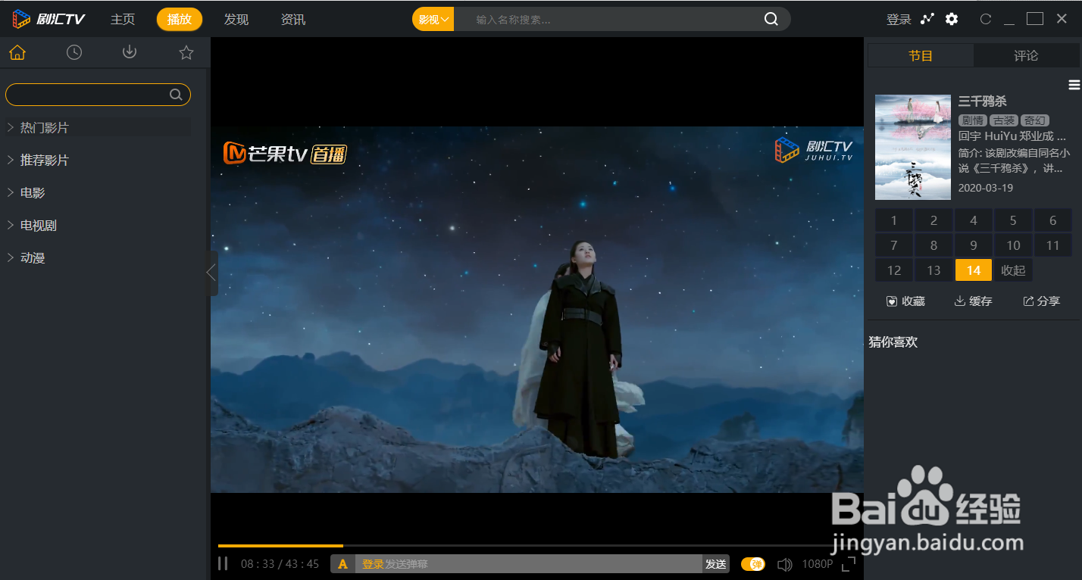This screenshot has height=580, width=1082.
Task: Open downloads arrow icon in sidebar
Action: 130,52
